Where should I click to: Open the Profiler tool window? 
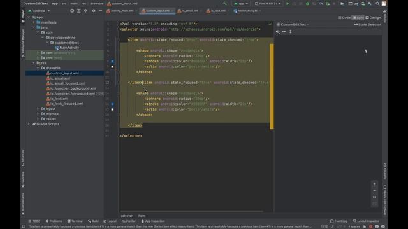coord(129,221)
